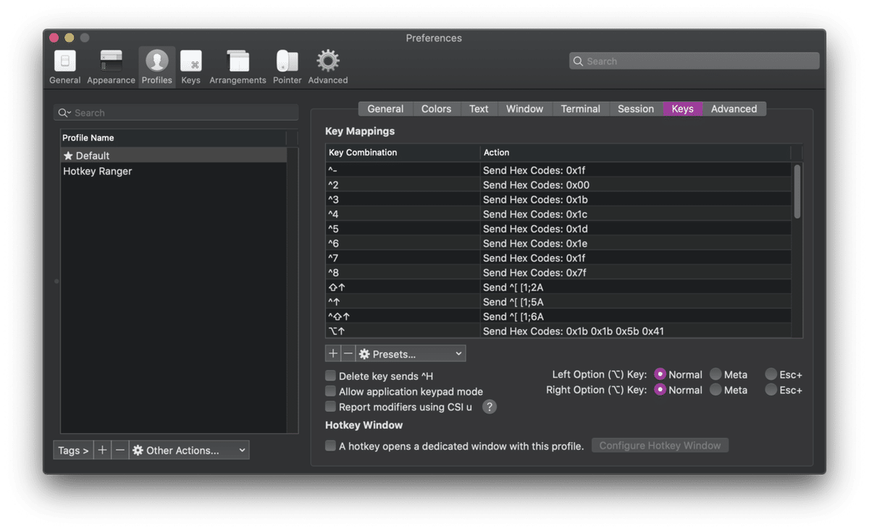Open the Keys toolbar icon
Screen dimensions: 869x531
click(x=191, y=68)
